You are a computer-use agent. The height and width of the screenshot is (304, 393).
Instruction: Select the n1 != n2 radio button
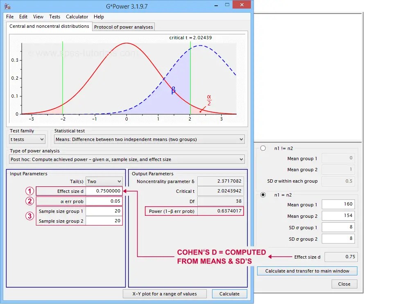click(x=262, y=148)
